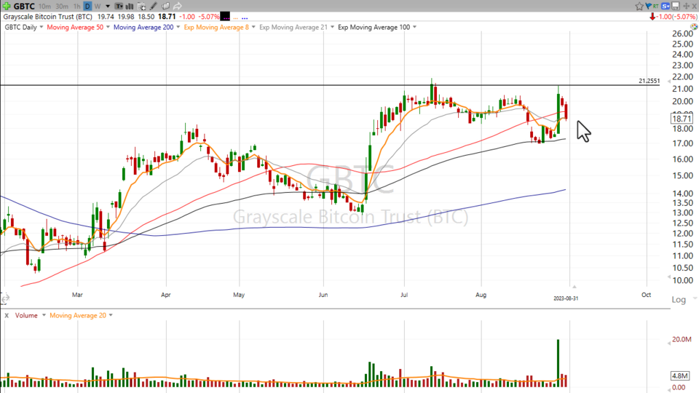The width and height of the screenshot is (699, 393).
Task: Select the pencil drawing tools icon
Action: pos(153,7)
